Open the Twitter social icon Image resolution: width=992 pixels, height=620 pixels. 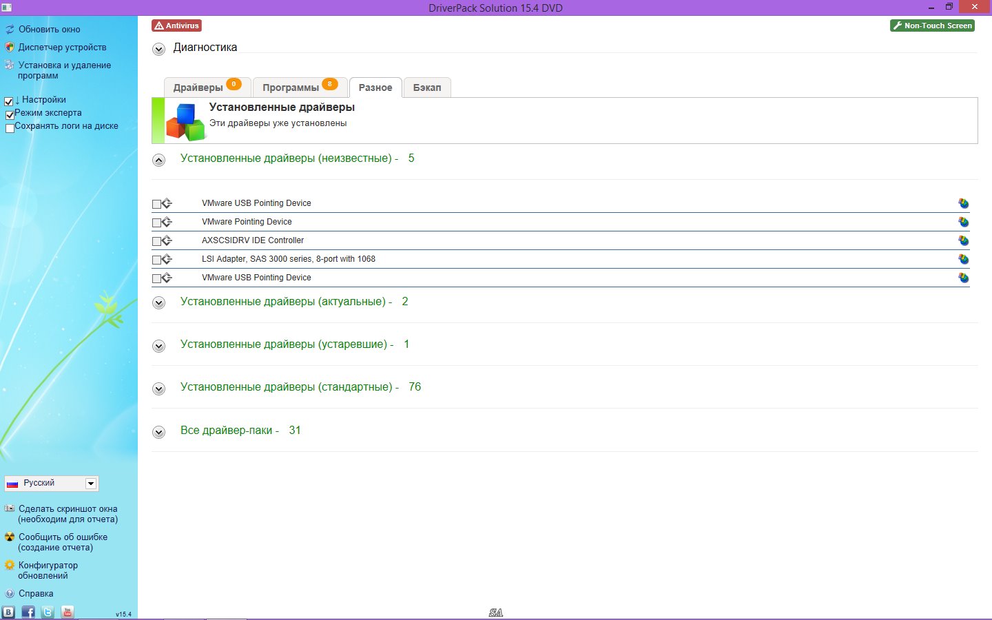click(x=48, y=612)
